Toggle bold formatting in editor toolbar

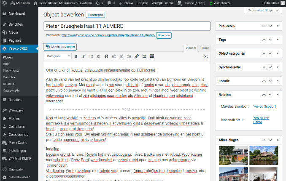click(x=76, y=56)
